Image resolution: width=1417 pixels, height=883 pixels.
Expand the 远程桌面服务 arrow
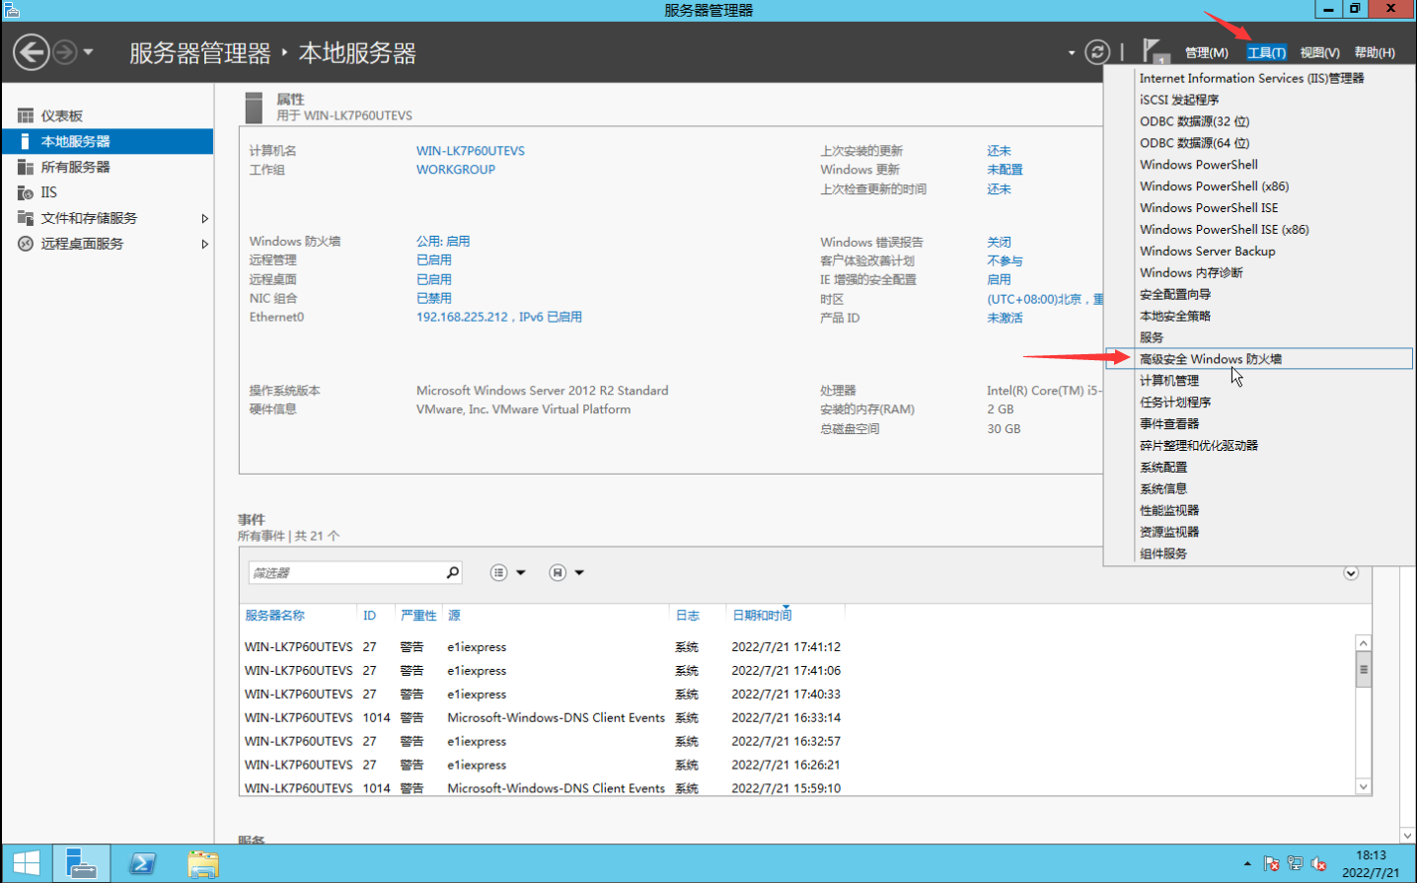tap(204, 245)
